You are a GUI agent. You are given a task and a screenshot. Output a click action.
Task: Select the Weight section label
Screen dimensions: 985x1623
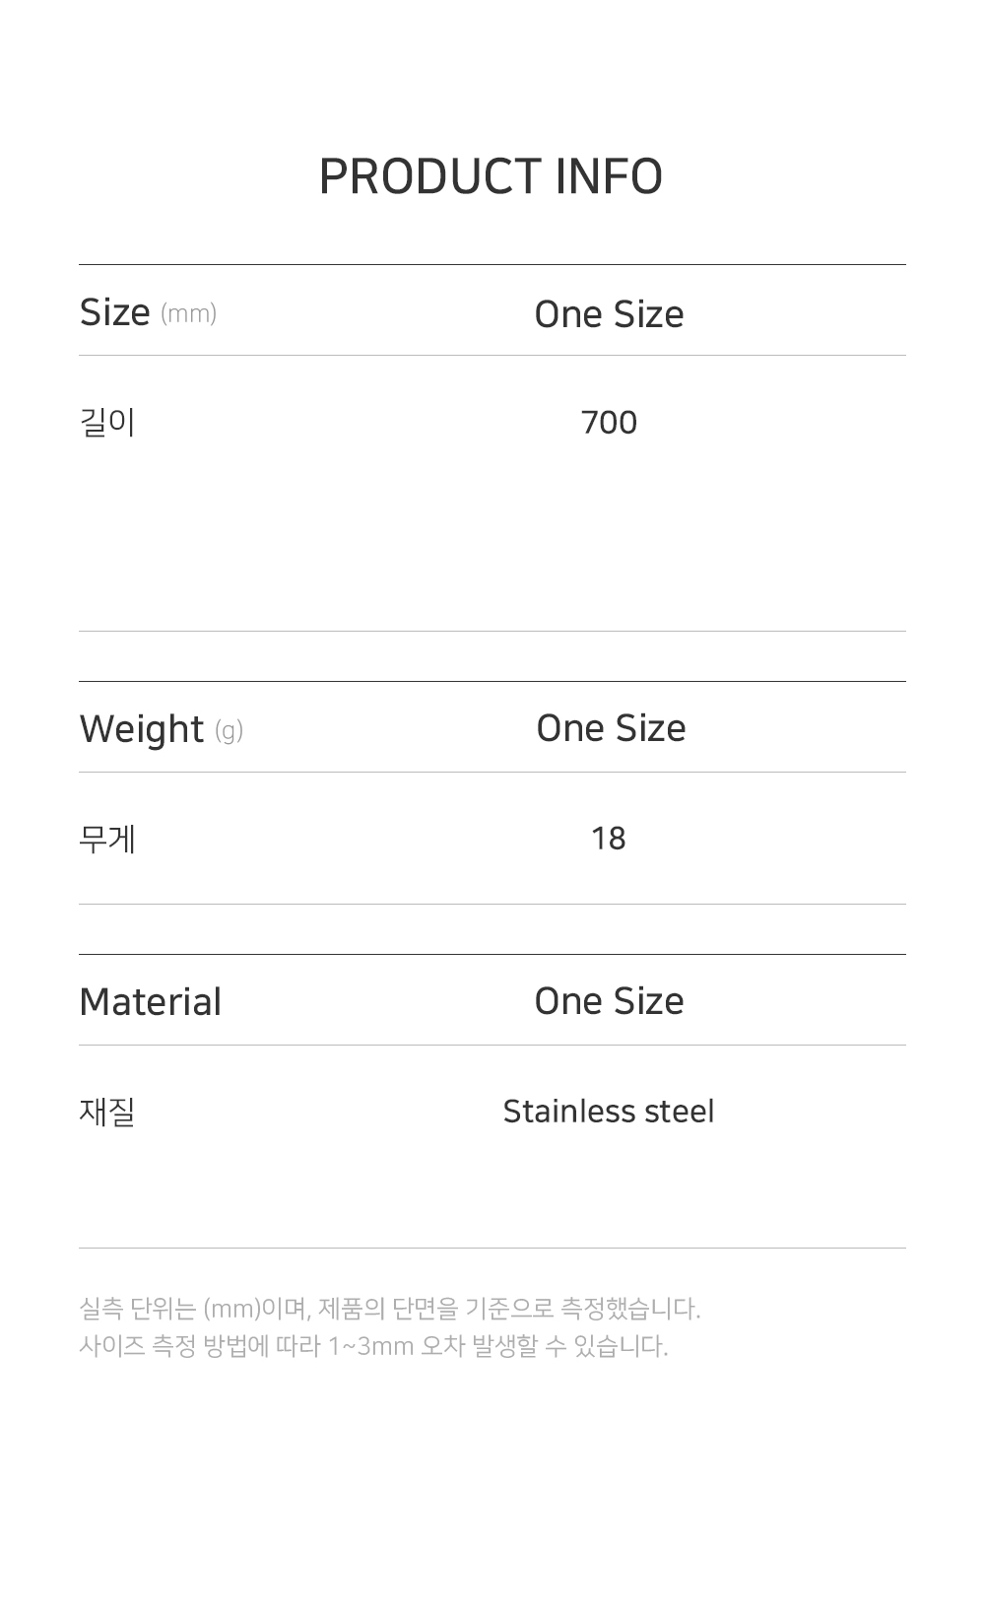(141, 729)
